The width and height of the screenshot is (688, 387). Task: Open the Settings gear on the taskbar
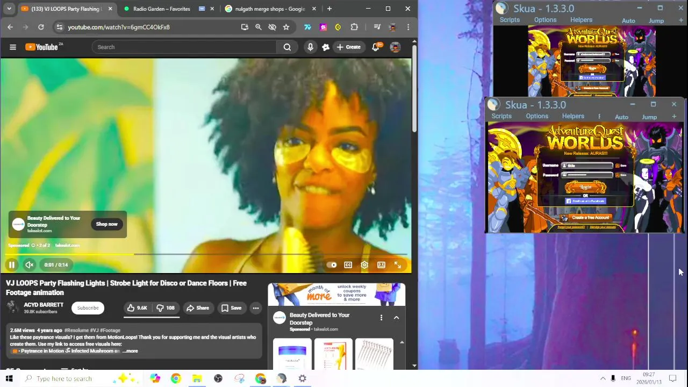point(303,378)
